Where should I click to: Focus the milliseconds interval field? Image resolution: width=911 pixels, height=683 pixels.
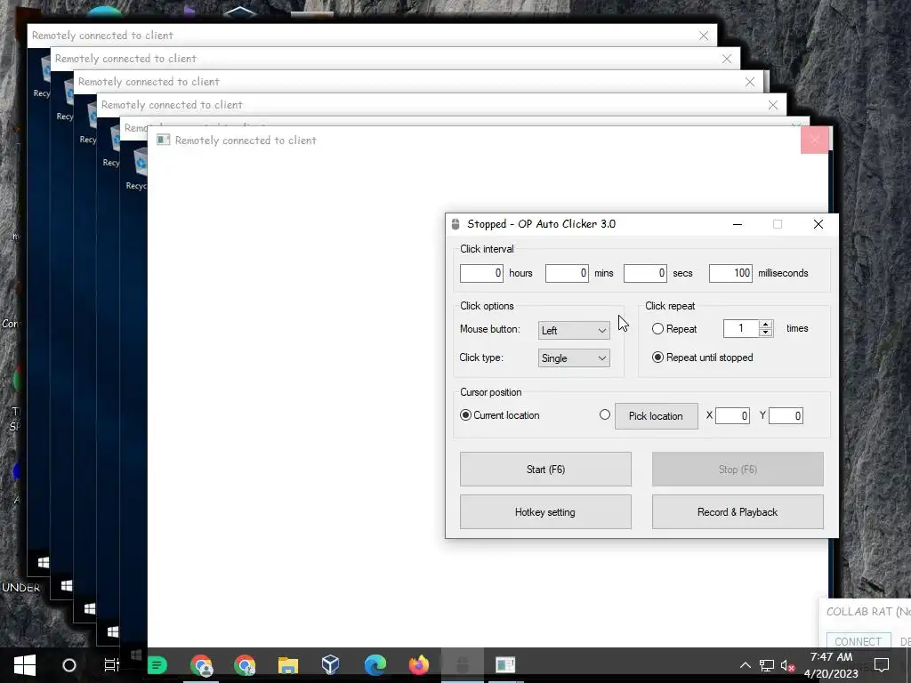[x=730, y=273]
